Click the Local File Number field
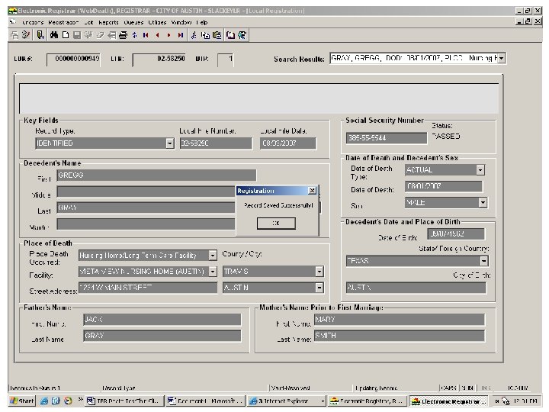The image size is (549, 412). pyautogui.click(x=216, y=143)
